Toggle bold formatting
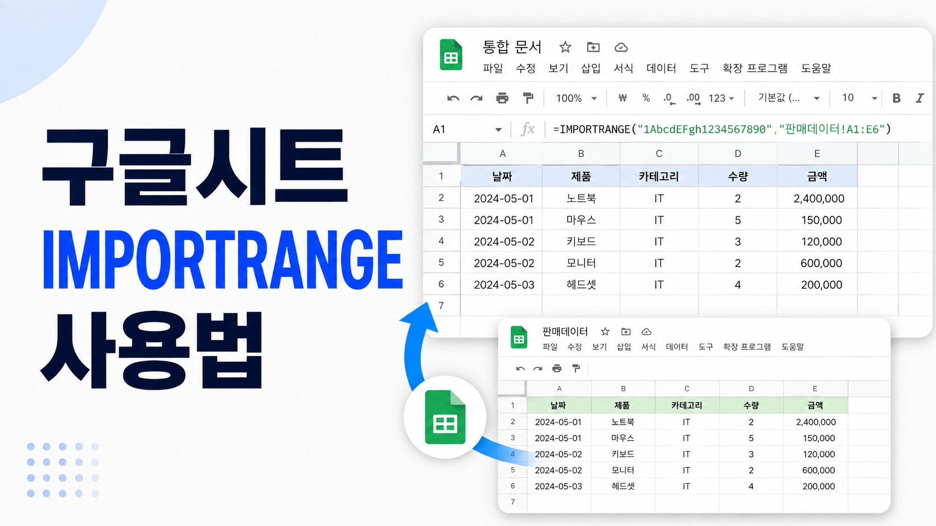The height and width of the screenshot is (526, 936). click(x=896, y=98)
